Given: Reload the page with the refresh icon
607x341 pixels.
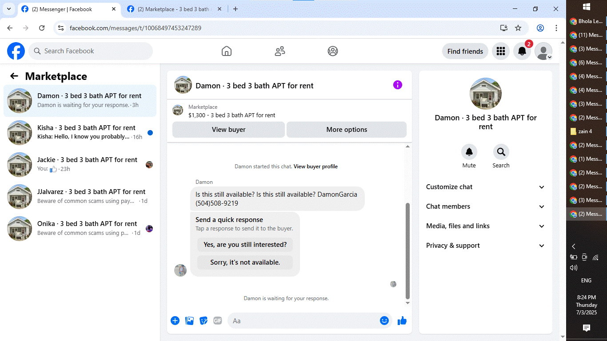Looking at the screenshot, I should [42, 28].
